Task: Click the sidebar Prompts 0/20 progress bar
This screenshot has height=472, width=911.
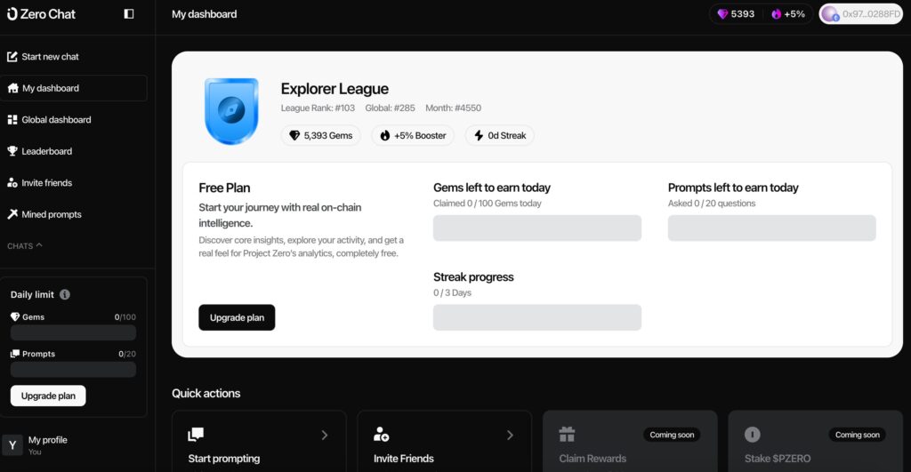Action: point(73,370)
